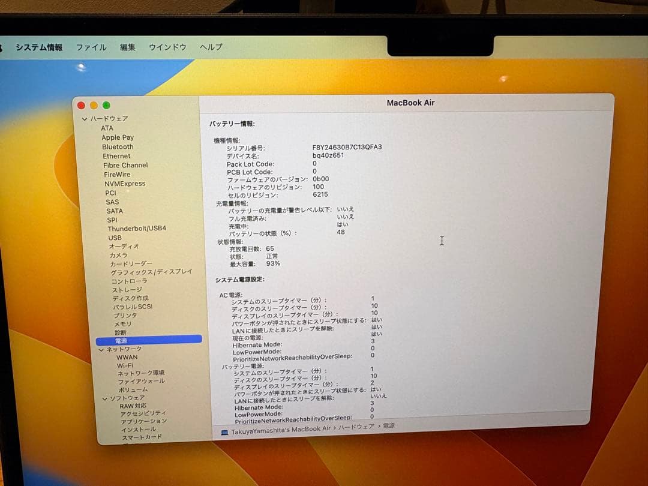Select アクセシビリティ in the sidebar
Screen dimensions: 648x486
pyautogui.click(x=143, y=413)
